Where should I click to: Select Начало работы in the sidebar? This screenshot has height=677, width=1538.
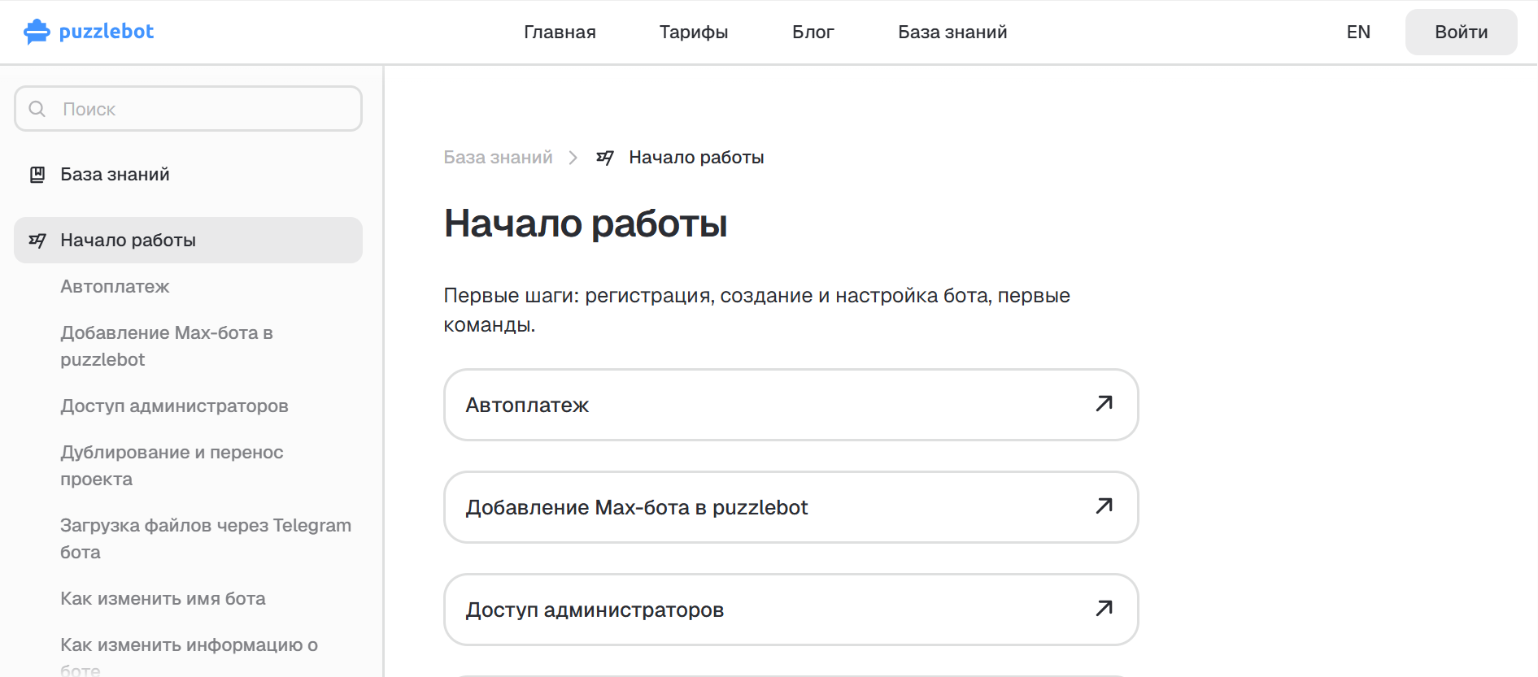[x=188, y=241]
